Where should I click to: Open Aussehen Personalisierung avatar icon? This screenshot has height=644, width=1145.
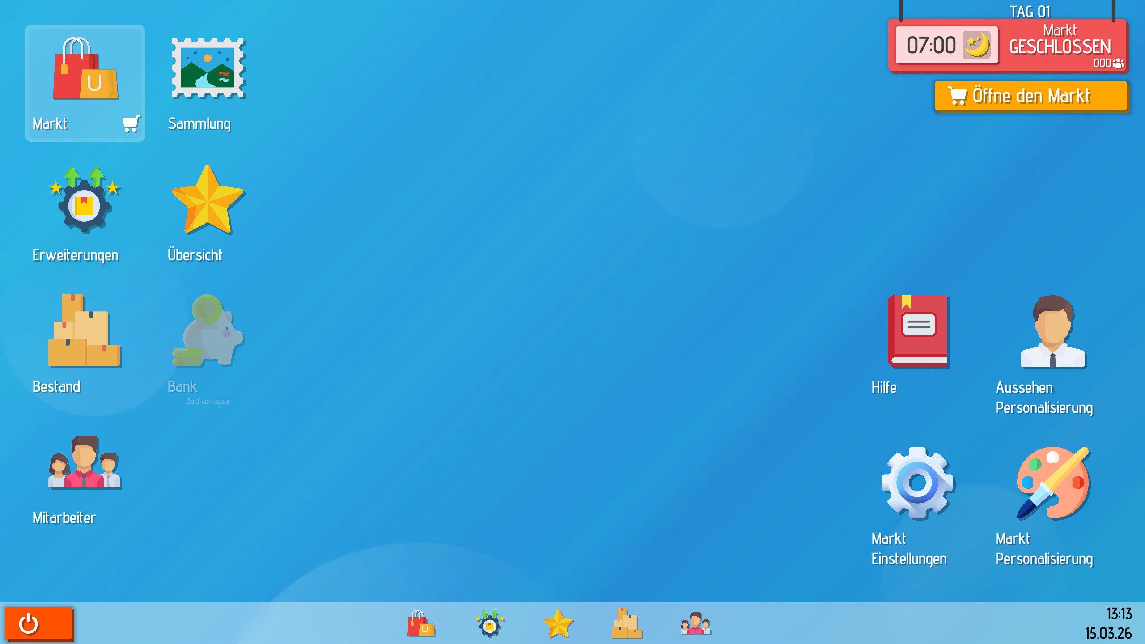pos(1052,331)
